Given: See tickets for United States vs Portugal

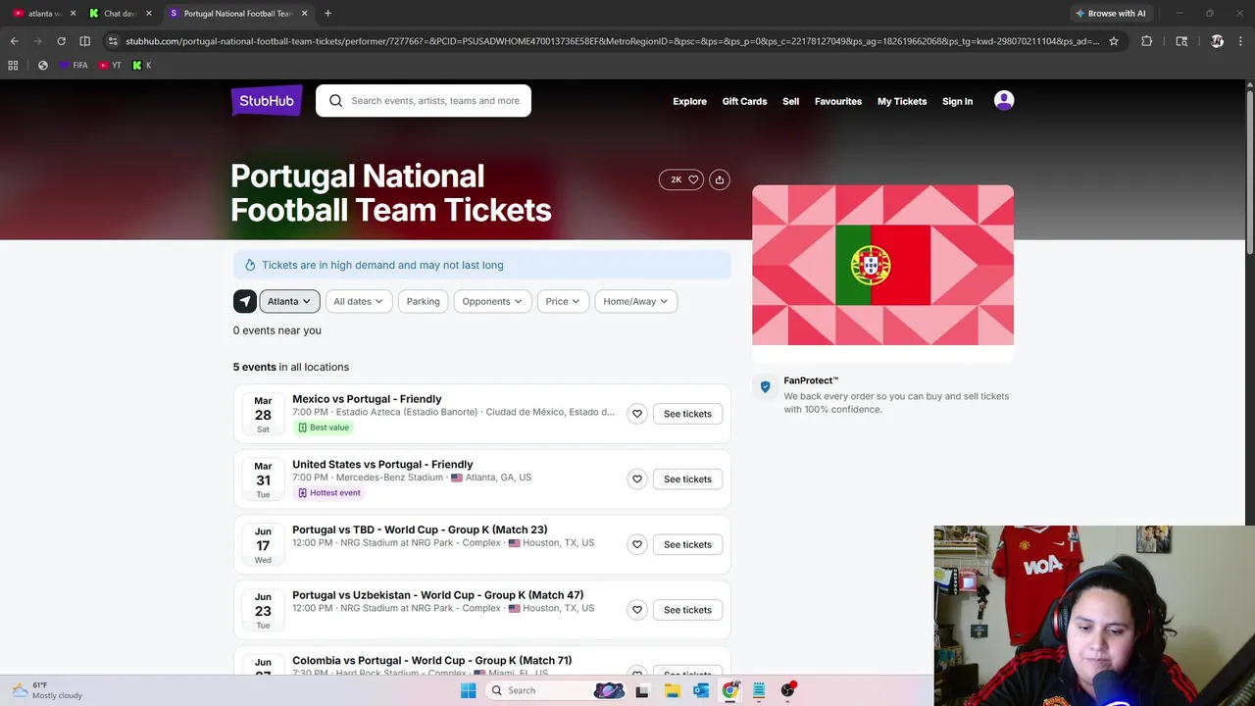Looking at the screenshot, I should [x=687, y=479].
